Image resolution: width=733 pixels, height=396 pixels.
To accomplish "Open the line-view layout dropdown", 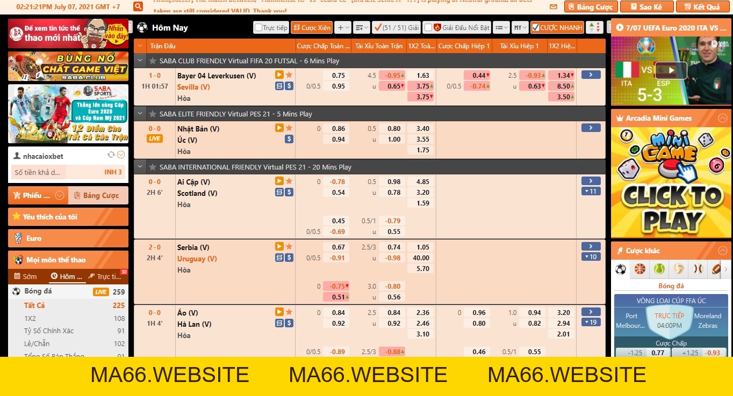I will pos(501,27).
